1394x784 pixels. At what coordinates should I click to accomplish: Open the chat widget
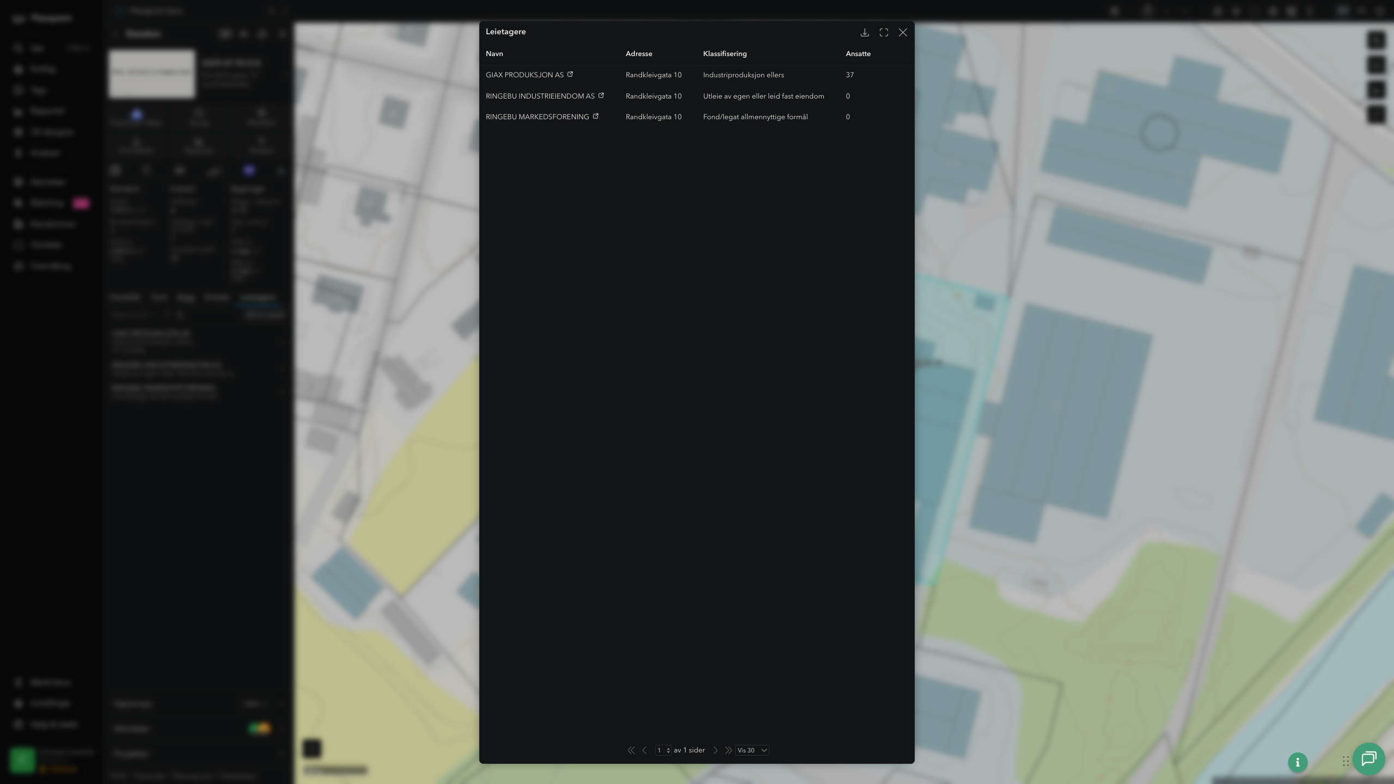(1369, 759)
